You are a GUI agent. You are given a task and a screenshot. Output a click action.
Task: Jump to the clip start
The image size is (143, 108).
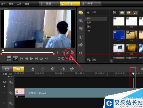coord(22,58)
